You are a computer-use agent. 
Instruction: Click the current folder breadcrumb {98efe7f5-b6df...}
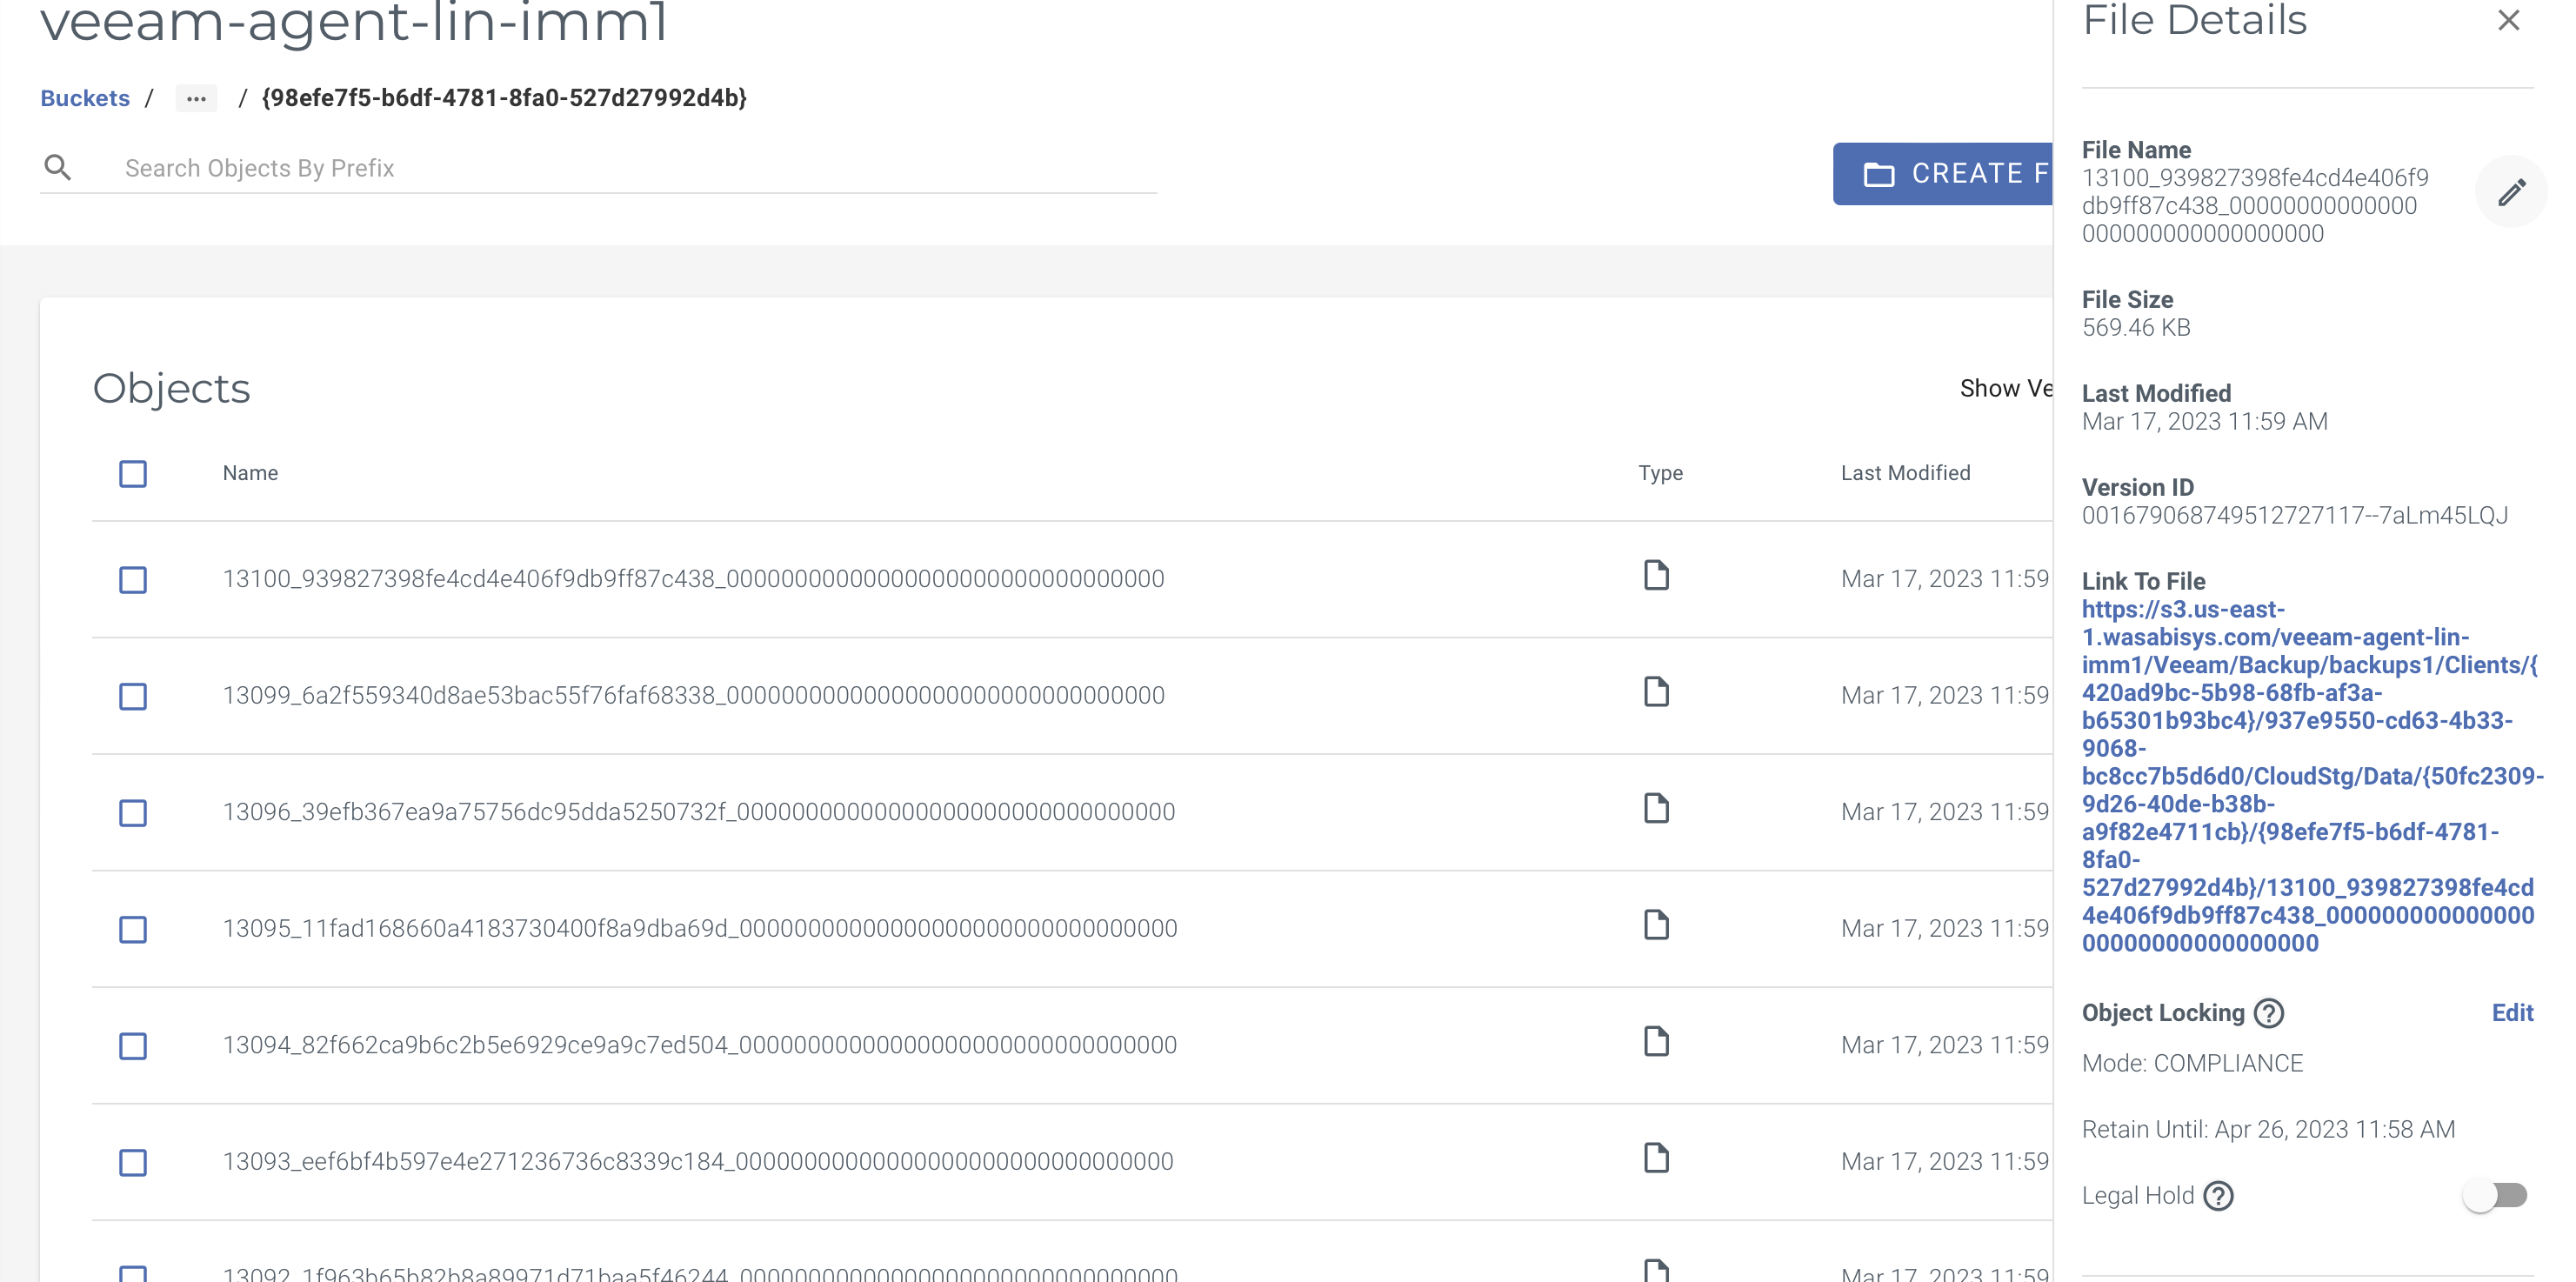tap(504, 98)
